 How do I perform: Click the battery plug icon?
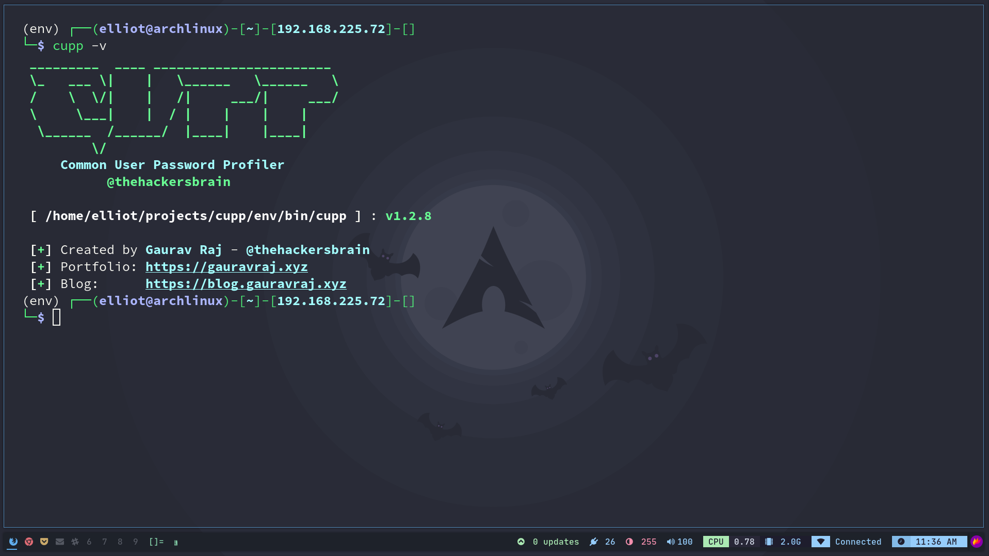pos(594,542)
